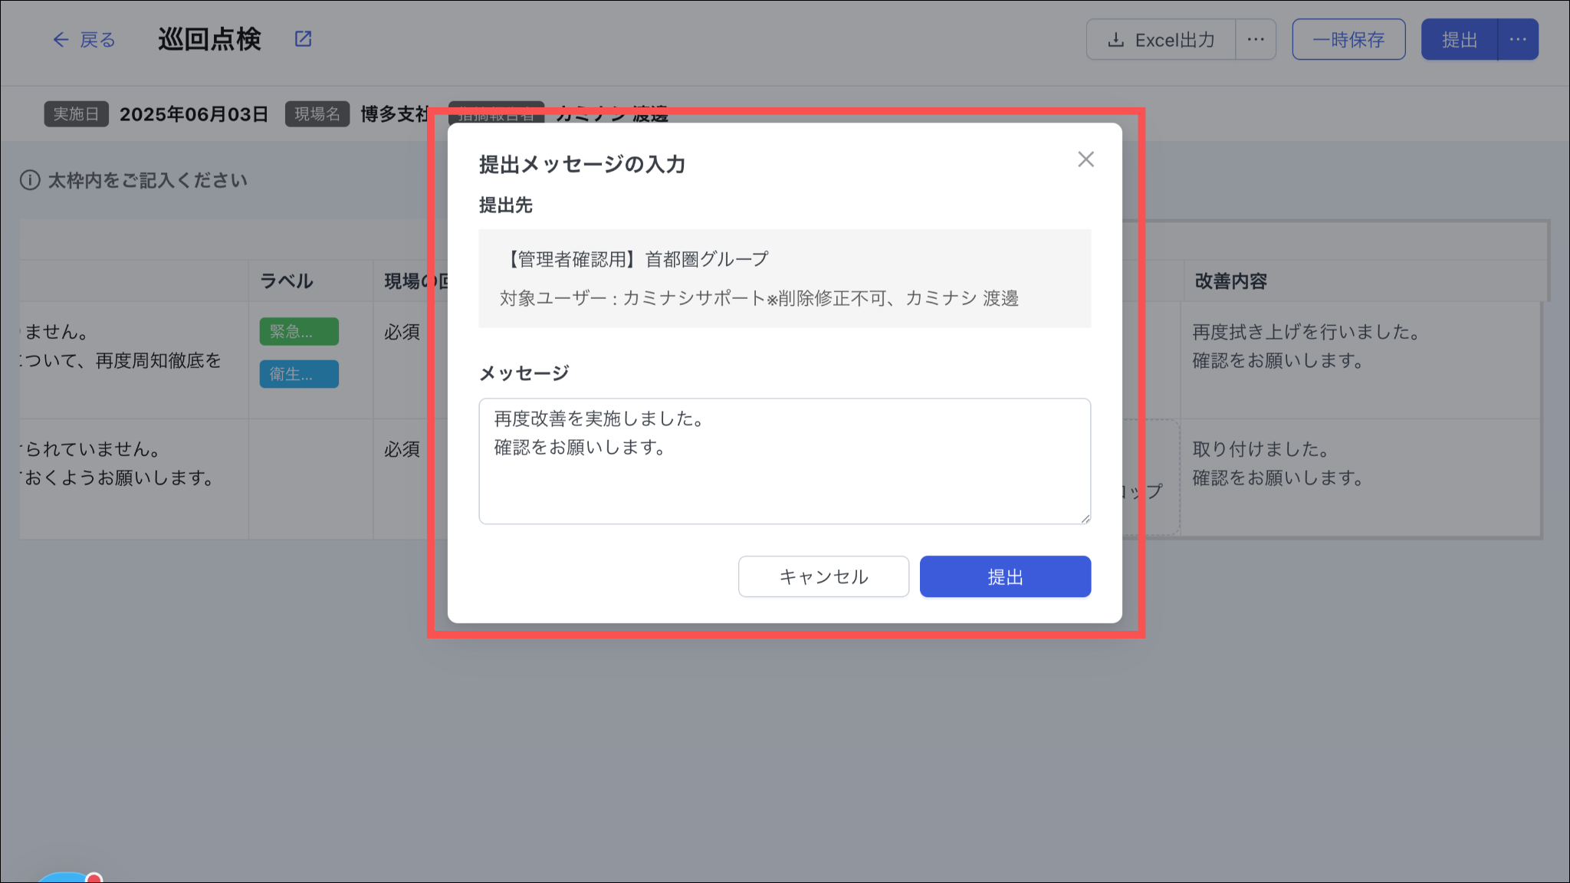Click the 提出先 recipient group box
Viewport: 1570px width, 883px height.
[784, 278]
